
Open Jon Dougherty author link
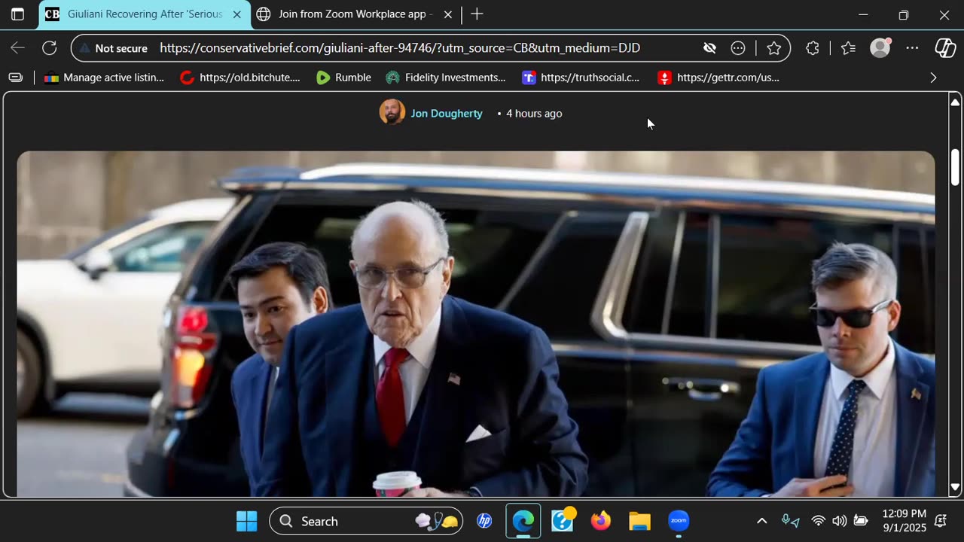tap(447, 114)
